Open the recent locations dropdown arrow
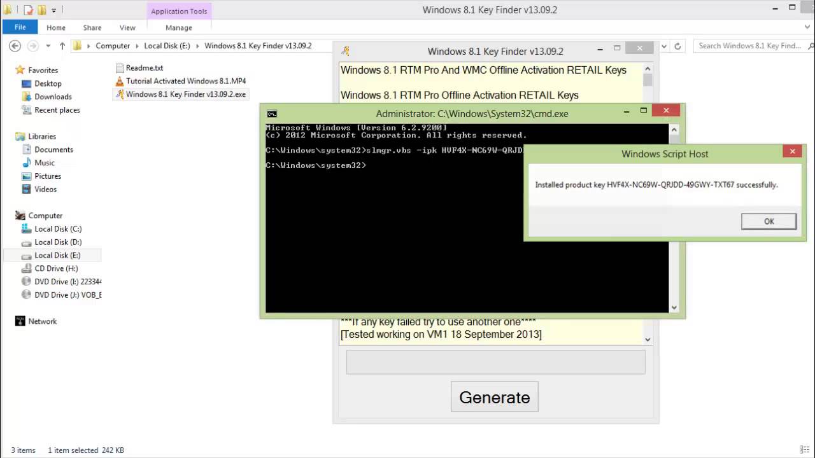Viewport: 815px width, 458px height. pos(48,46)
